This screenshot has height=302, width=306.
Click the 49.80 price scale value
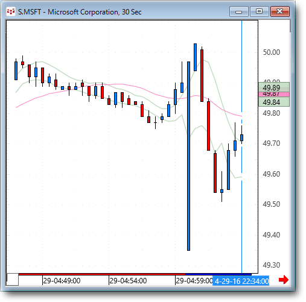click(272, 113)
